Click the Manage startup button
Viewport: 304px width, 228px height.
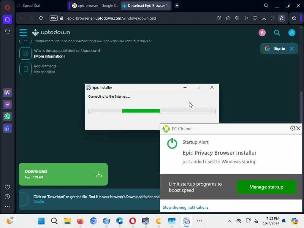click(266, 187)
